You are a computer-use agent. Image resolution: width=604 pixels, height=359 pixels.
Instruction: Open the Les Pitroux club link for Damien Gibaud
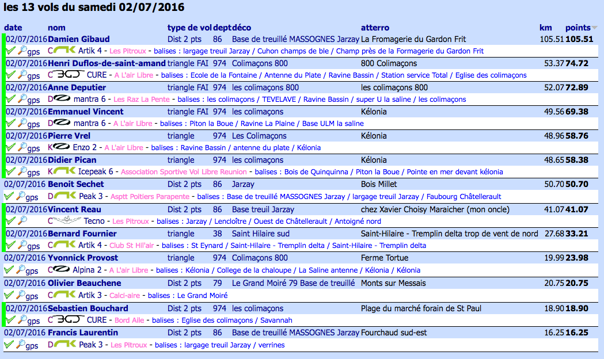click(x=128, y=51)
